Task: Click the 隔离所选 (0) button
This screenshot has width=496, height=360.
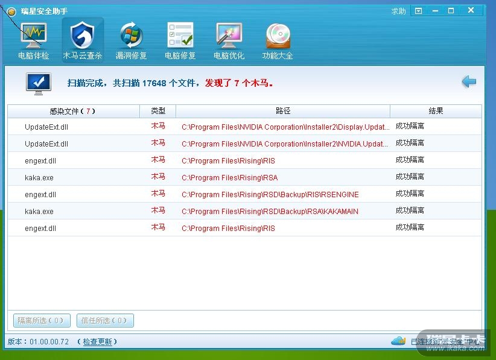Action: tap(42, 320)
